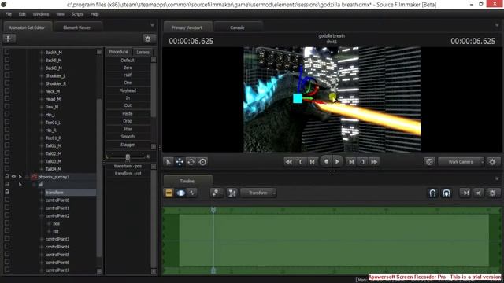This screenshot has width=504, height=283.
Task: Select 'transform - pos' control entry
Action: [128, 166]
